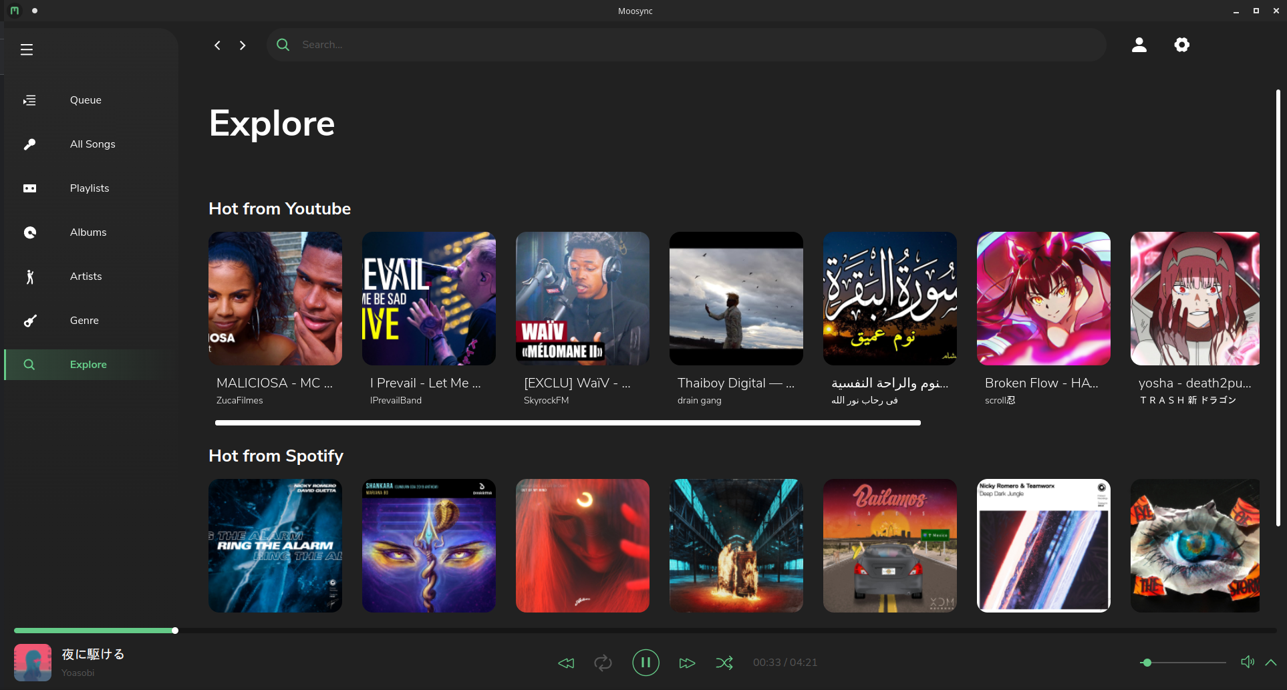Click the Yoasobi artist name
The width and height of the screenshot is (1287, 690).
coord(78,673)
